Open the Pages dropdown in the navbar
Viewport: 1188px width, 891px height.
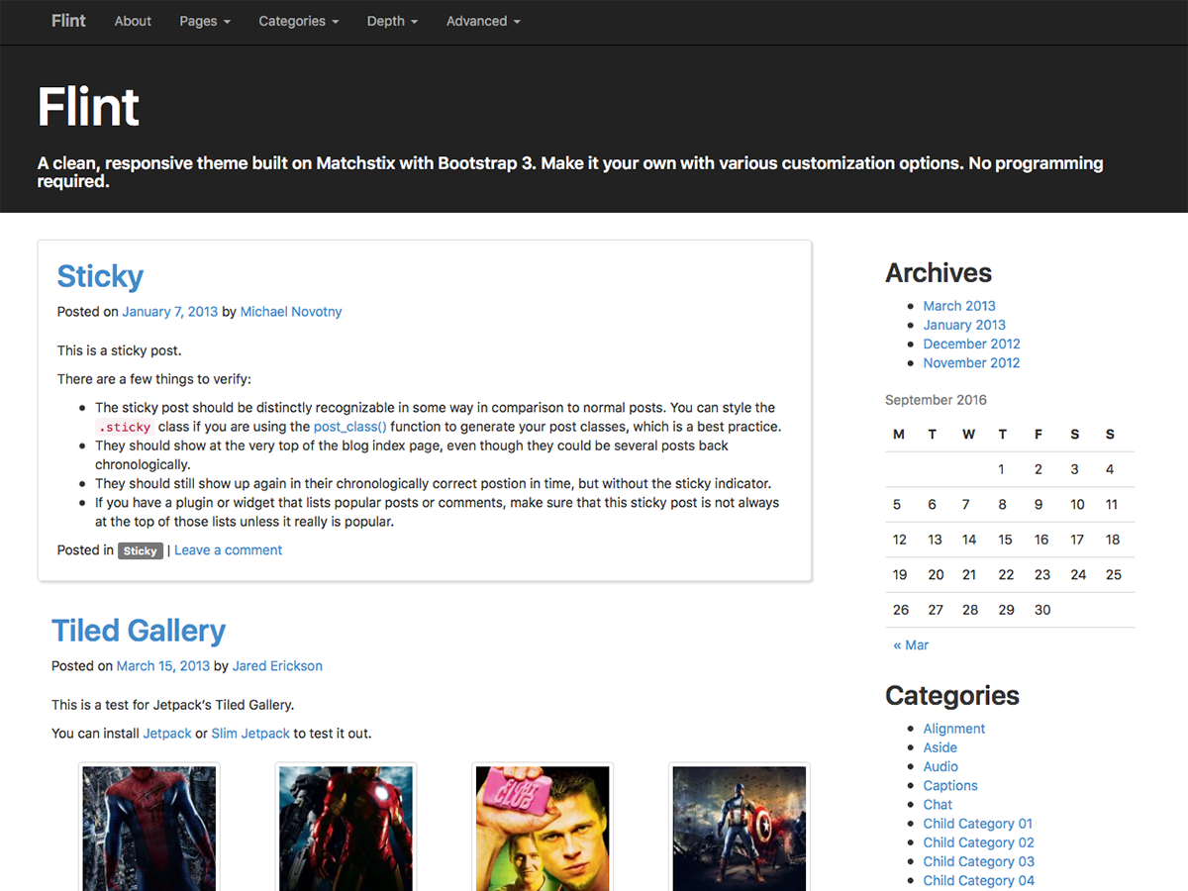click(204, 21)
